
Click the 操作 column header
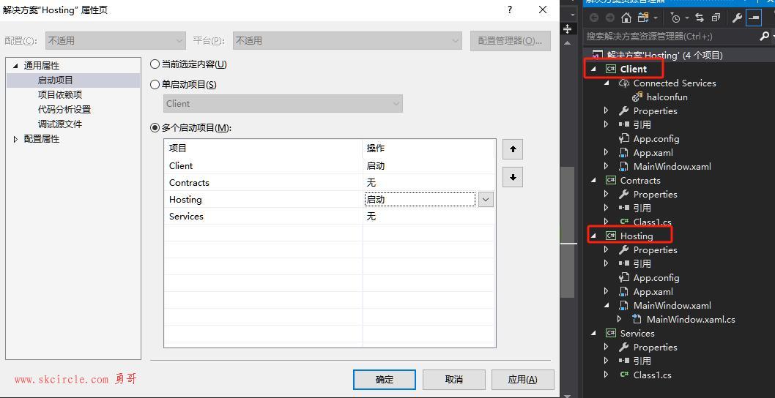pos(429,148)
